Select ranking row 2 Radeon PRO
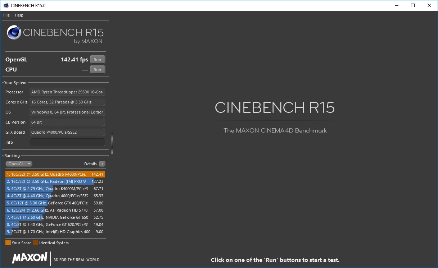Image resolution: width=438 pixels, height=268 pixels. (55, 181)
